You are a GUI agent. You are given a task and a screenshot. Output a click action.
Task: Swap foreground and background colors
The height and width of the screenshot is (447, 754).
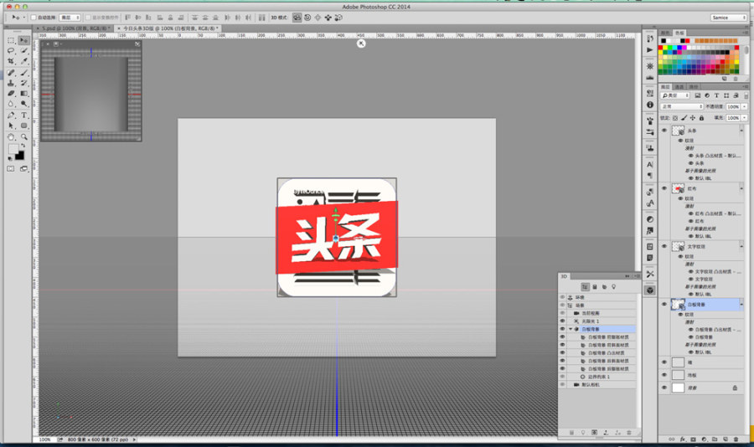click(23, 145)
